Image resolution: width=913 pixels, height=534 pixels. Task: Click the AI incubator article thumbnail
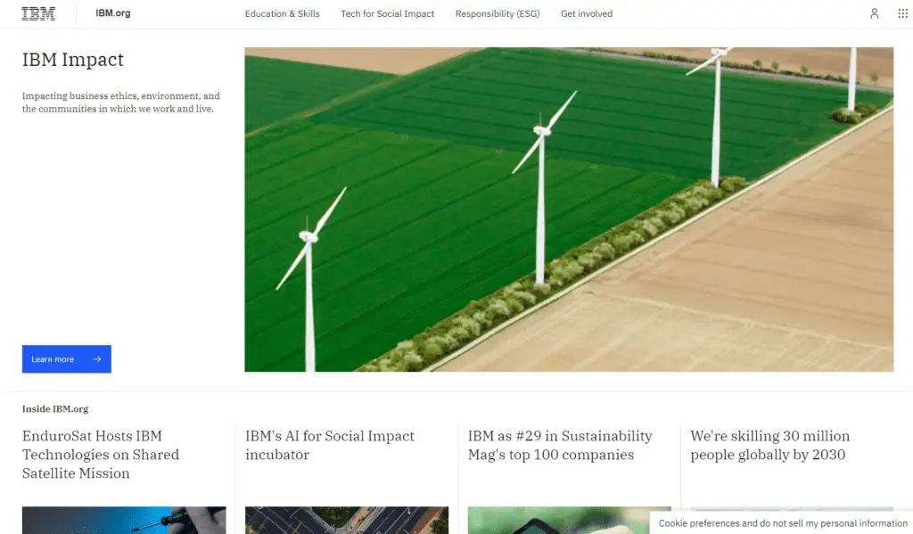347,520
